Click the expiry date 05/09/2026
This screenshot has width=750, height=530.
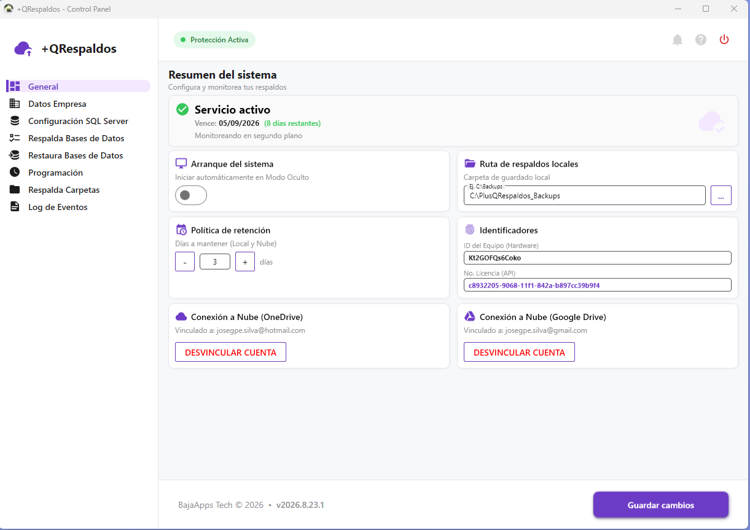(239, 123)
